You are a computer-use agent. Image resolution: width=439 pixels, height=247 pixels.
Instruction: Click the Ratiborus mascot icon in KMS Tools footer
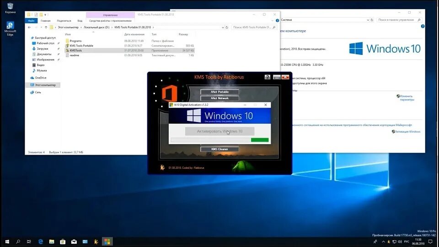162,167
